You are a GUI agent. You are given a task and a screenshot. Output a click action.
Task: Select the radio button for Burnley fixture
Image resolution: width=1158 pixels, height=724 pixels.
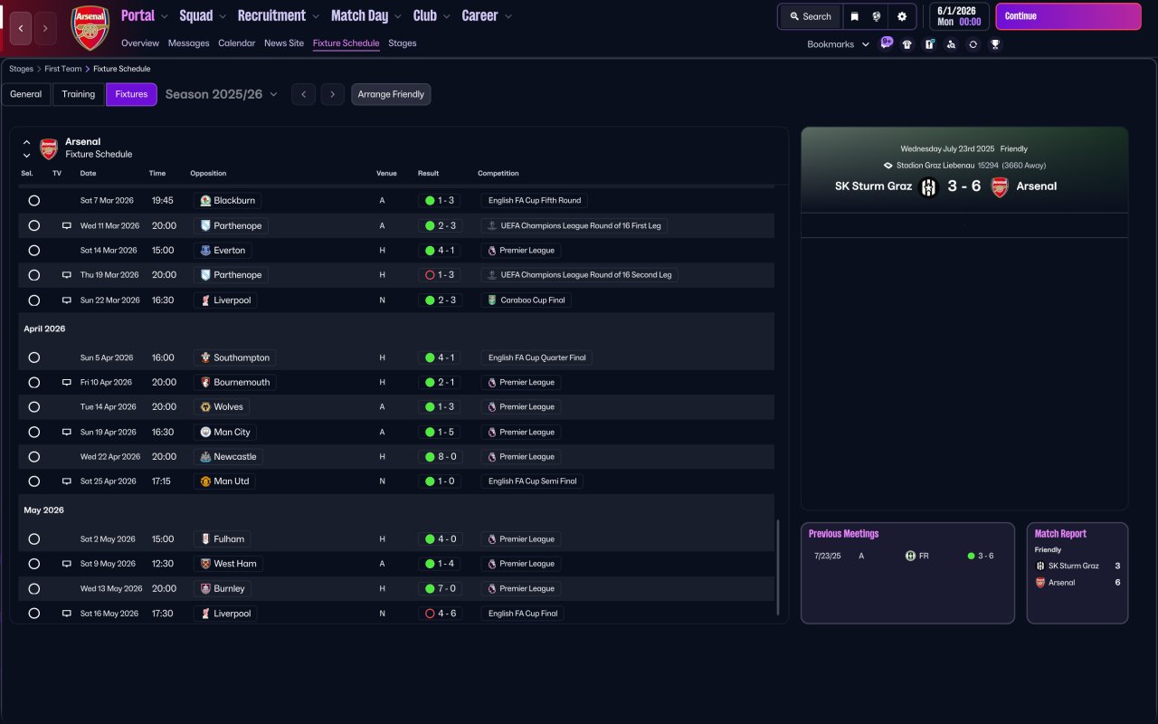click(x=34, y=589)
